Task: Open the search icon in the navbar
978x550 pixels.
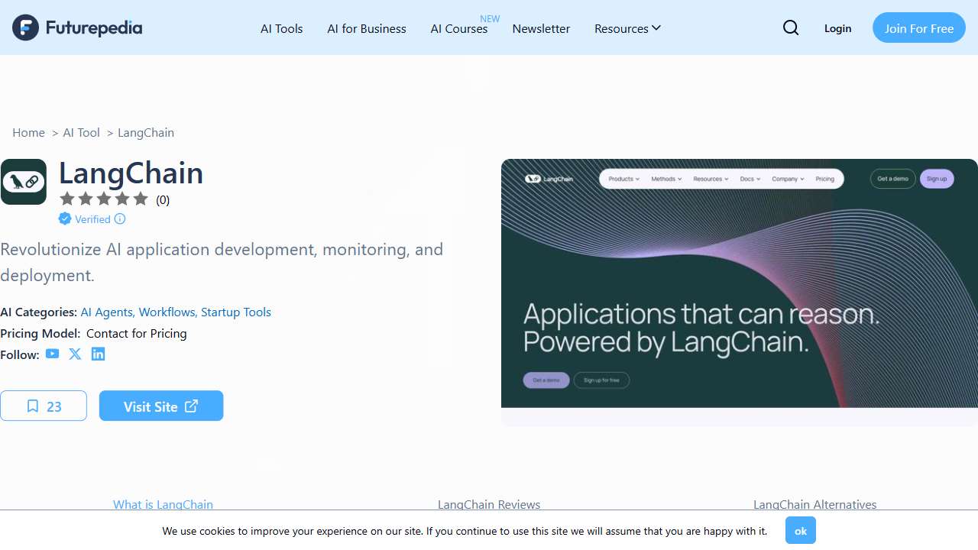Action: point(791,27)
